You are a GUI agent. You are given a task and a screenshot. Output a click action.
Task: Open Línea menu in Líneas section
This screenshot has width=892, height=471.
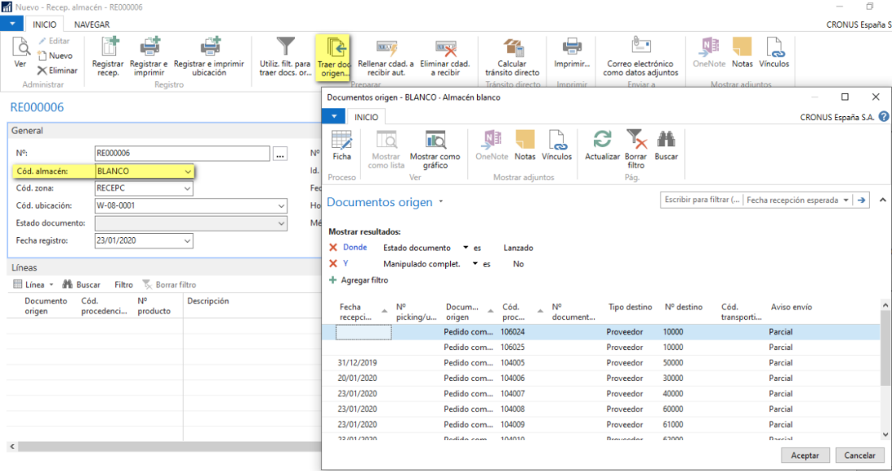tap(33, 284)
